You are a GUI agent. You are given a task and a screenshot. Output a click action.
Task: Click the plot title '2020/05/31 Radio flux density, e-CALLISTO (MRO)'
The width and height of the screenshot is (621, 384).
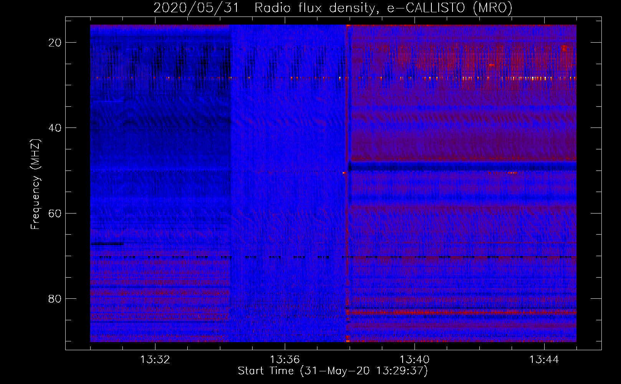click(x=333, y=8)
